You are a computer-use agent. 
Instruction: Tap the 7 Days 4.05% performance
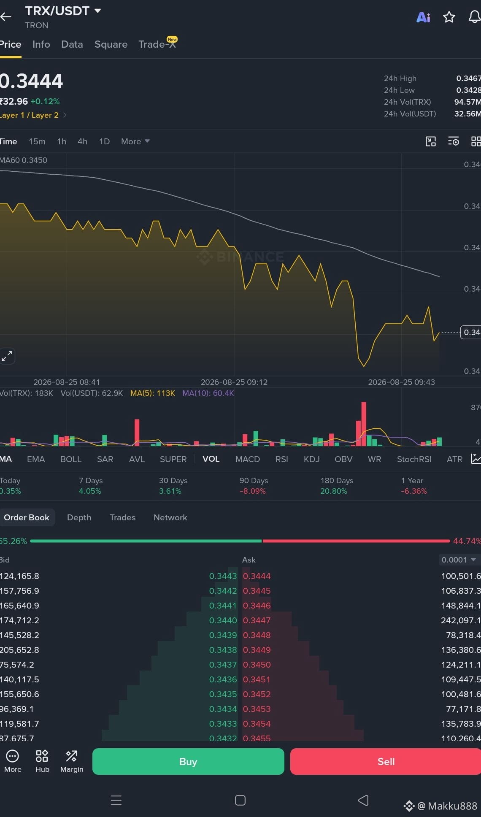(91, 486)
